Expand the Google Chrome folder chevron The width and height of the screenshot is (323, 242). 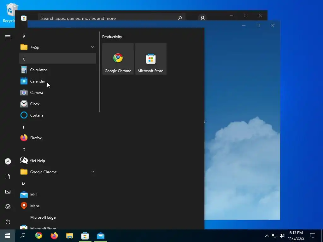tap(93, 172)
